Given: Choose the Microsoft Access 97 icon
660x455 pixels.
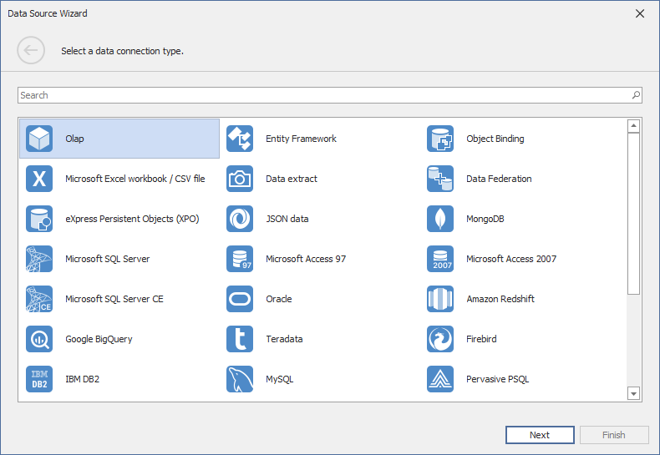Looking at the screenshot, I should point(240,259).
